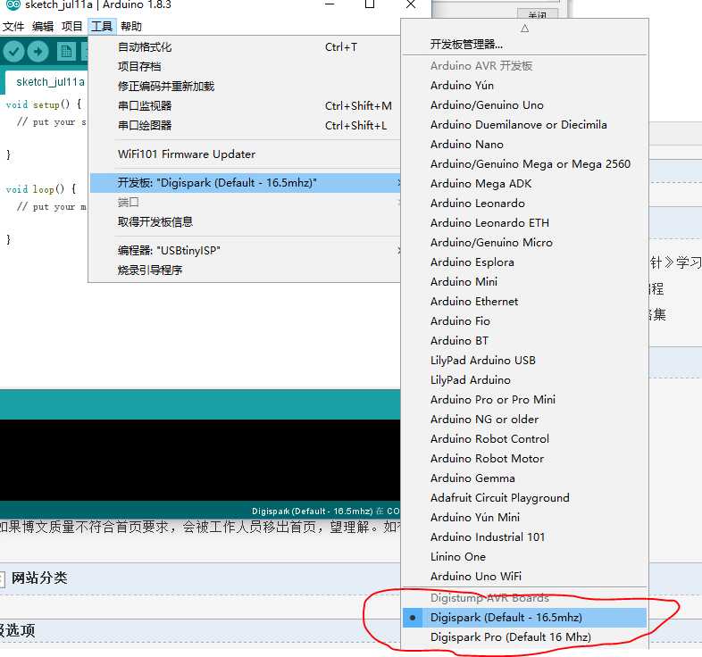Click the New sketch document icon
Screen dimensions: 702x657
click(66, 52)
